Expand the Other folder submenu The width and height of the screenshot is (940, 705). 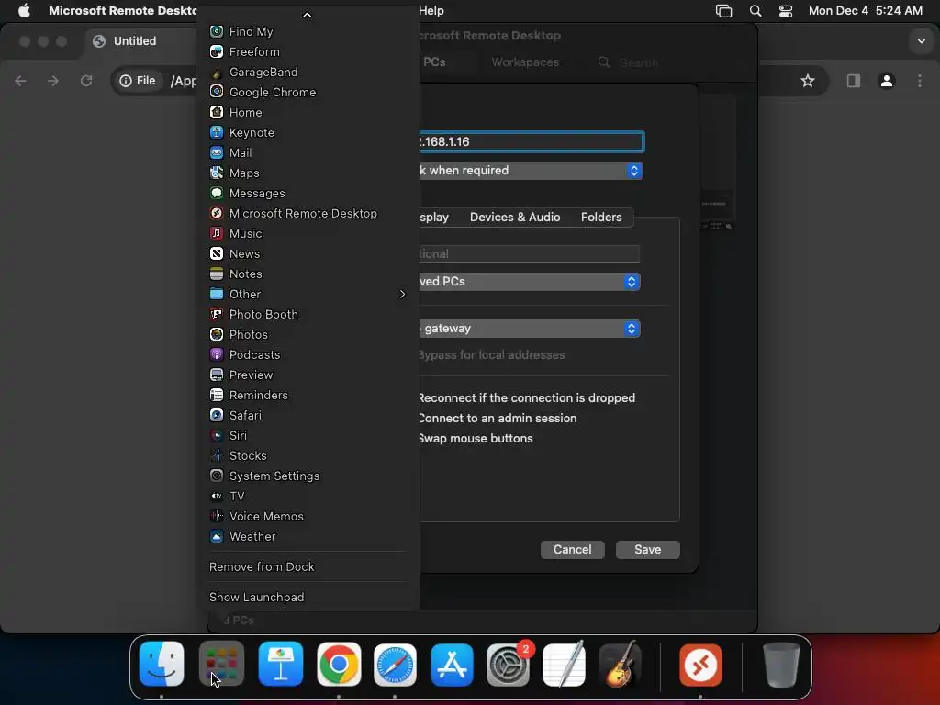[x=307, y=294]
